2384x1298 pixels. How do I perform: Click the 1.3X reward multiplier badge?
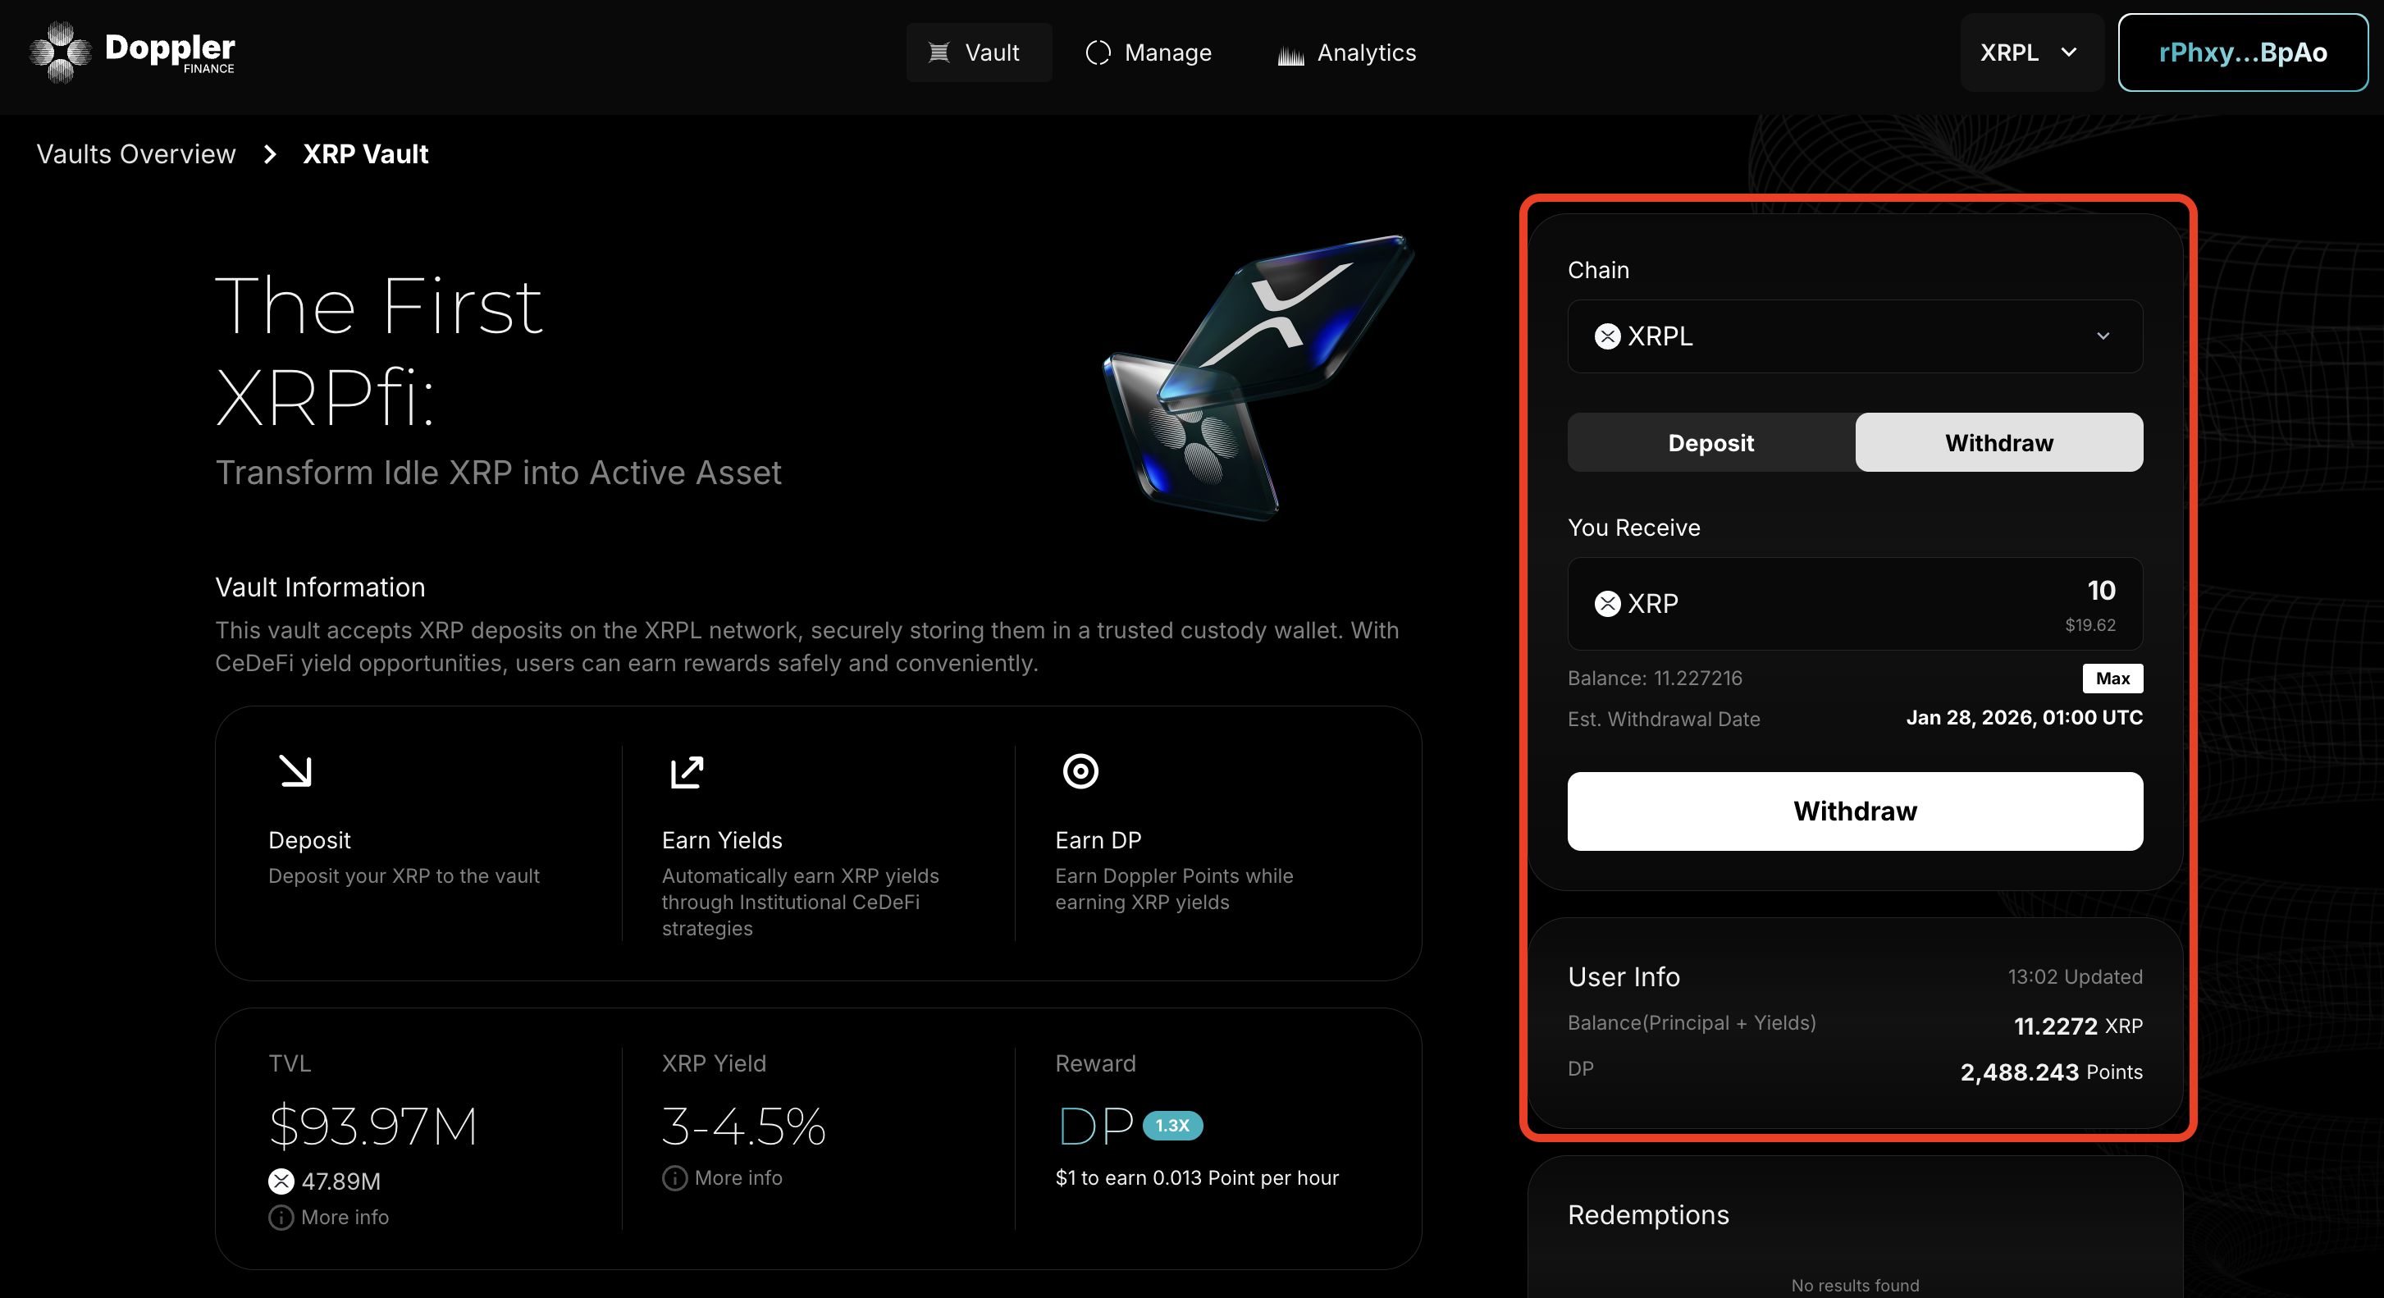(x=1171, y=1126)
